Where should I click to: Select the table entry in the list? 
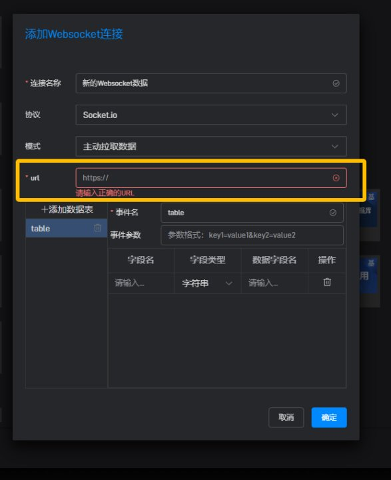point(67,228)
